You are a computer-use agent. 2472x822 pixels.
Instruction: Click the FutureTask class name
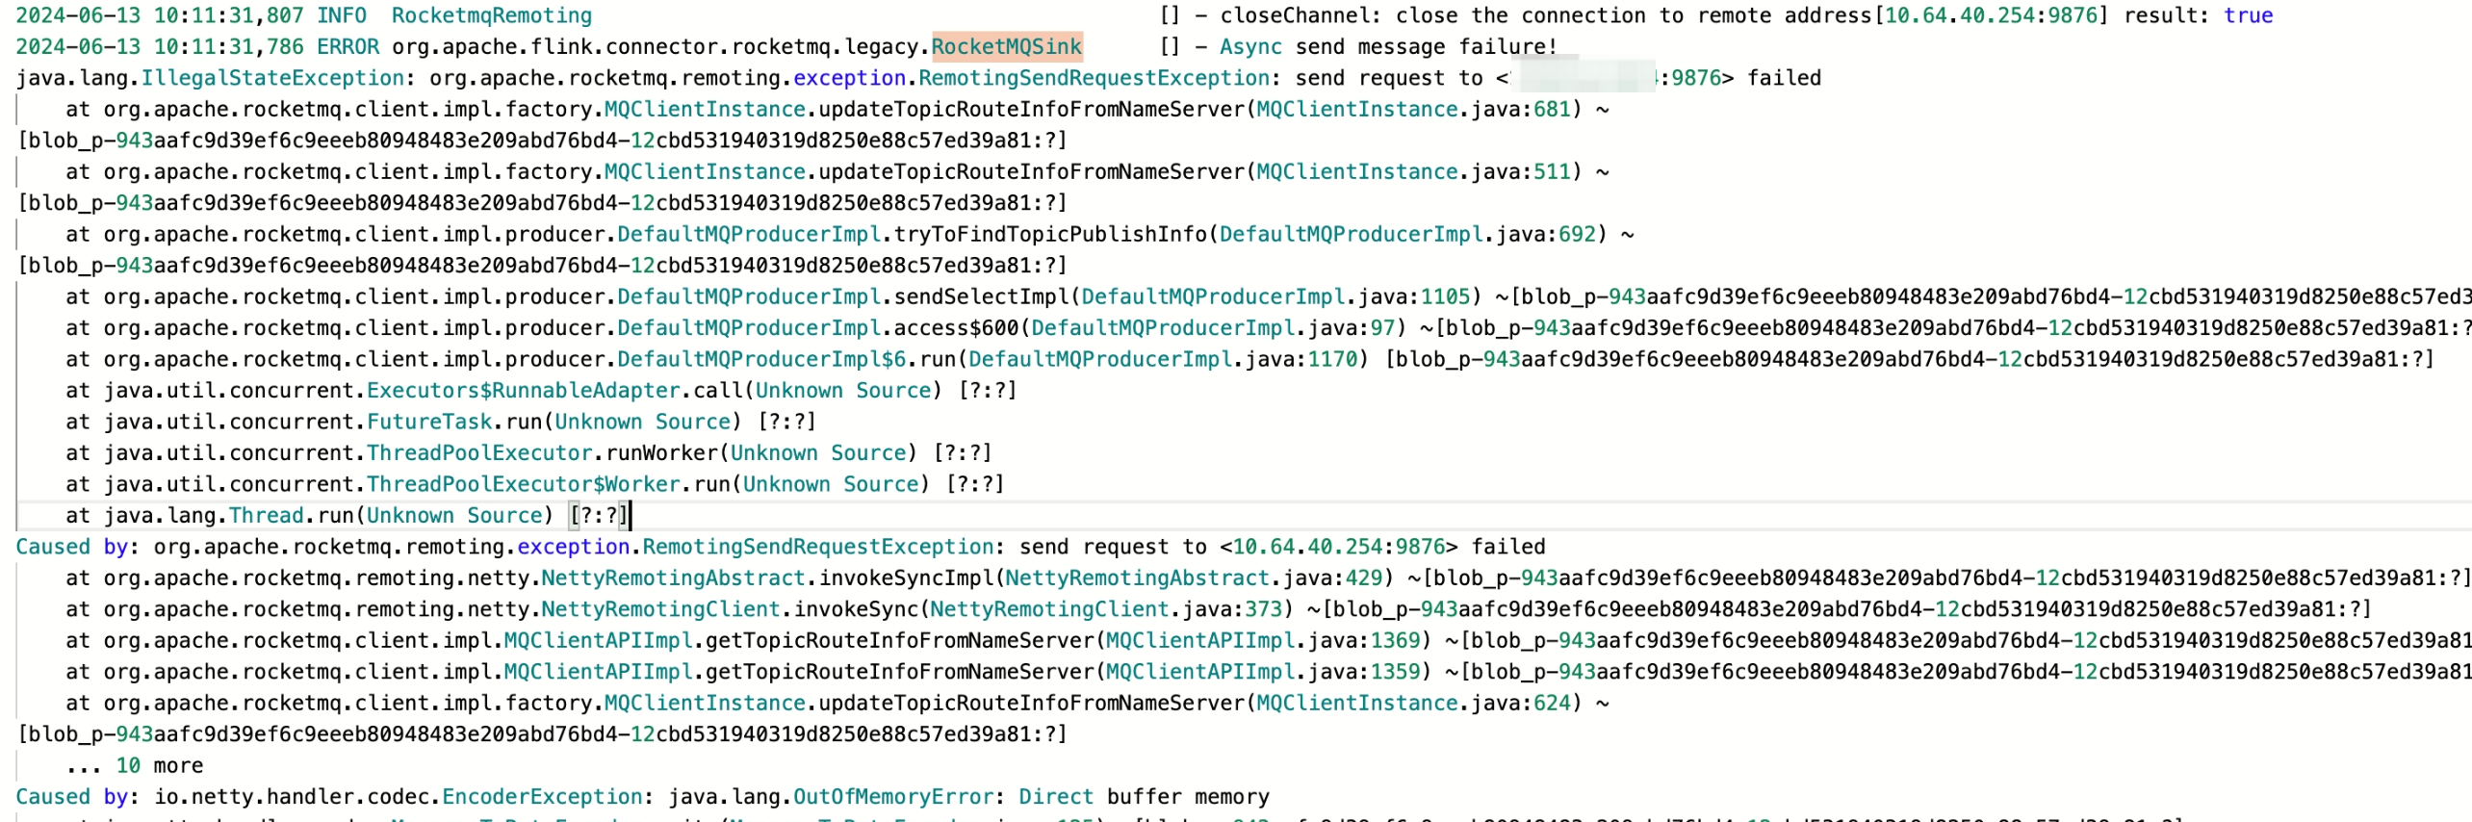(x=429, y=422)
